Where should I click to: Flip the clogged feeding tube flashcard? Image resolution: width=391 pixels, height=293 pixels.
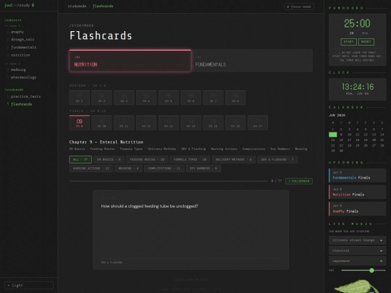pyautogui.click(x=190, y=230)
